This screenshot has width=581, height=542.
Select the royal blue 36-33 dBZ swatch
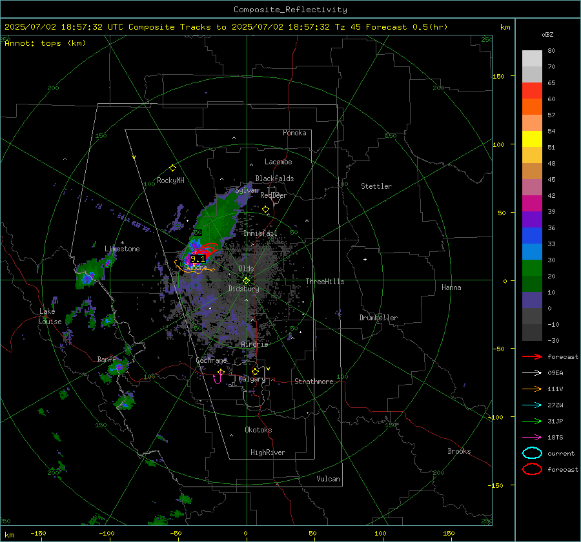coord(532,236)
